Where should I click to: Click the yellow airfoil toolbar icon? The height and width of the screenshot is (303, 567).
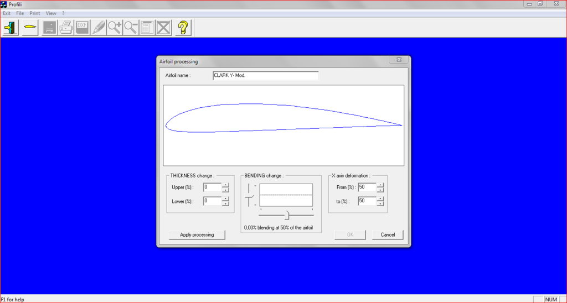(x=30, y=27)
